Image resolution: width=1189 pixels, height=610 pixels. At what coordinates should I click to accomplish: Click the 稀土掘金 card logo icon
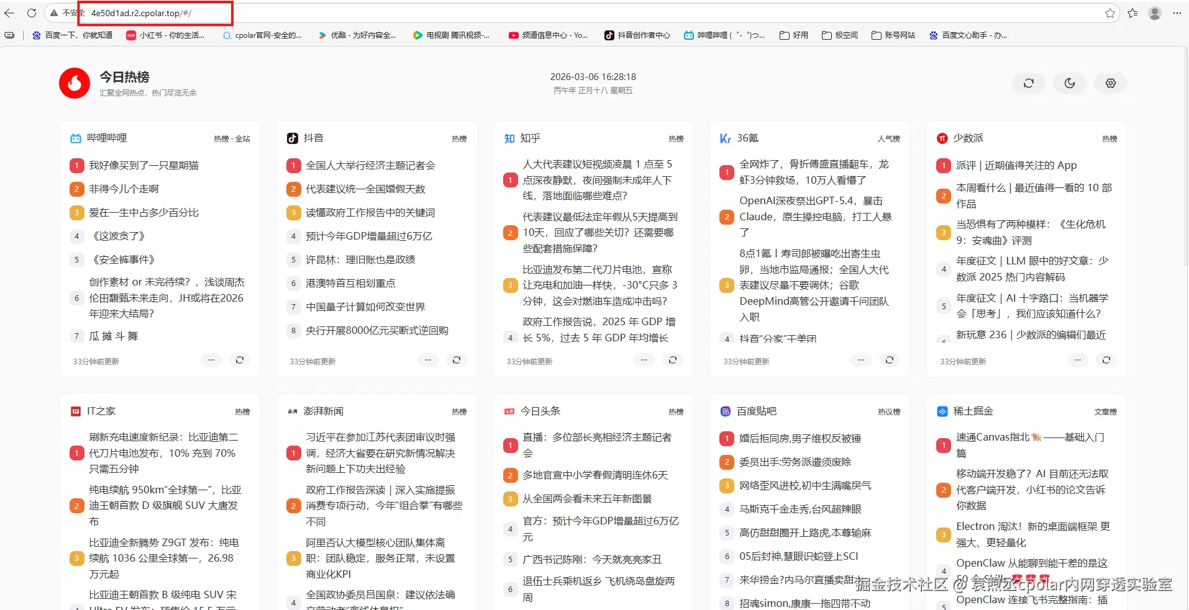(x=942, y=411)
